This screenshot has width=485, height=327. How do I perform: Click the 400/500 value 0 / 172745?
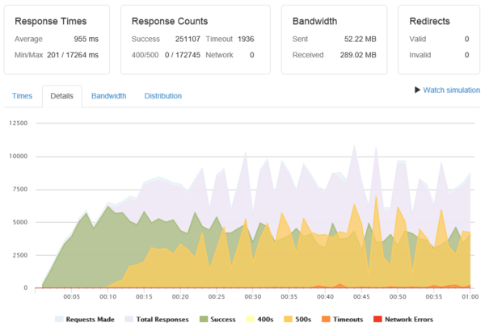[x=183, y=55]
